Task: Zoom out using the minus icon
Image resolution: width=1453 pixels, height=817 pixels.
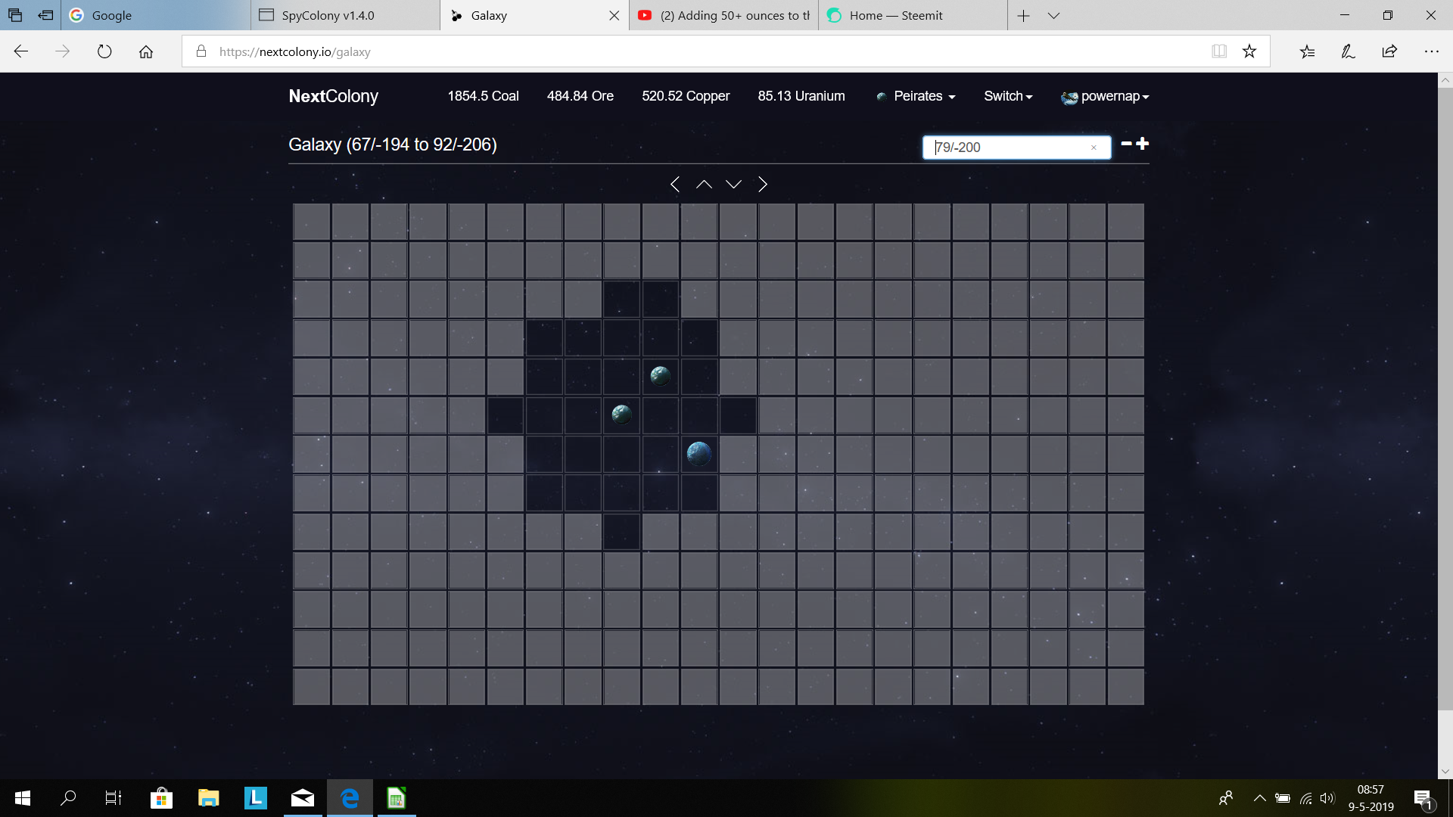Action: [x=1125, y=143]
